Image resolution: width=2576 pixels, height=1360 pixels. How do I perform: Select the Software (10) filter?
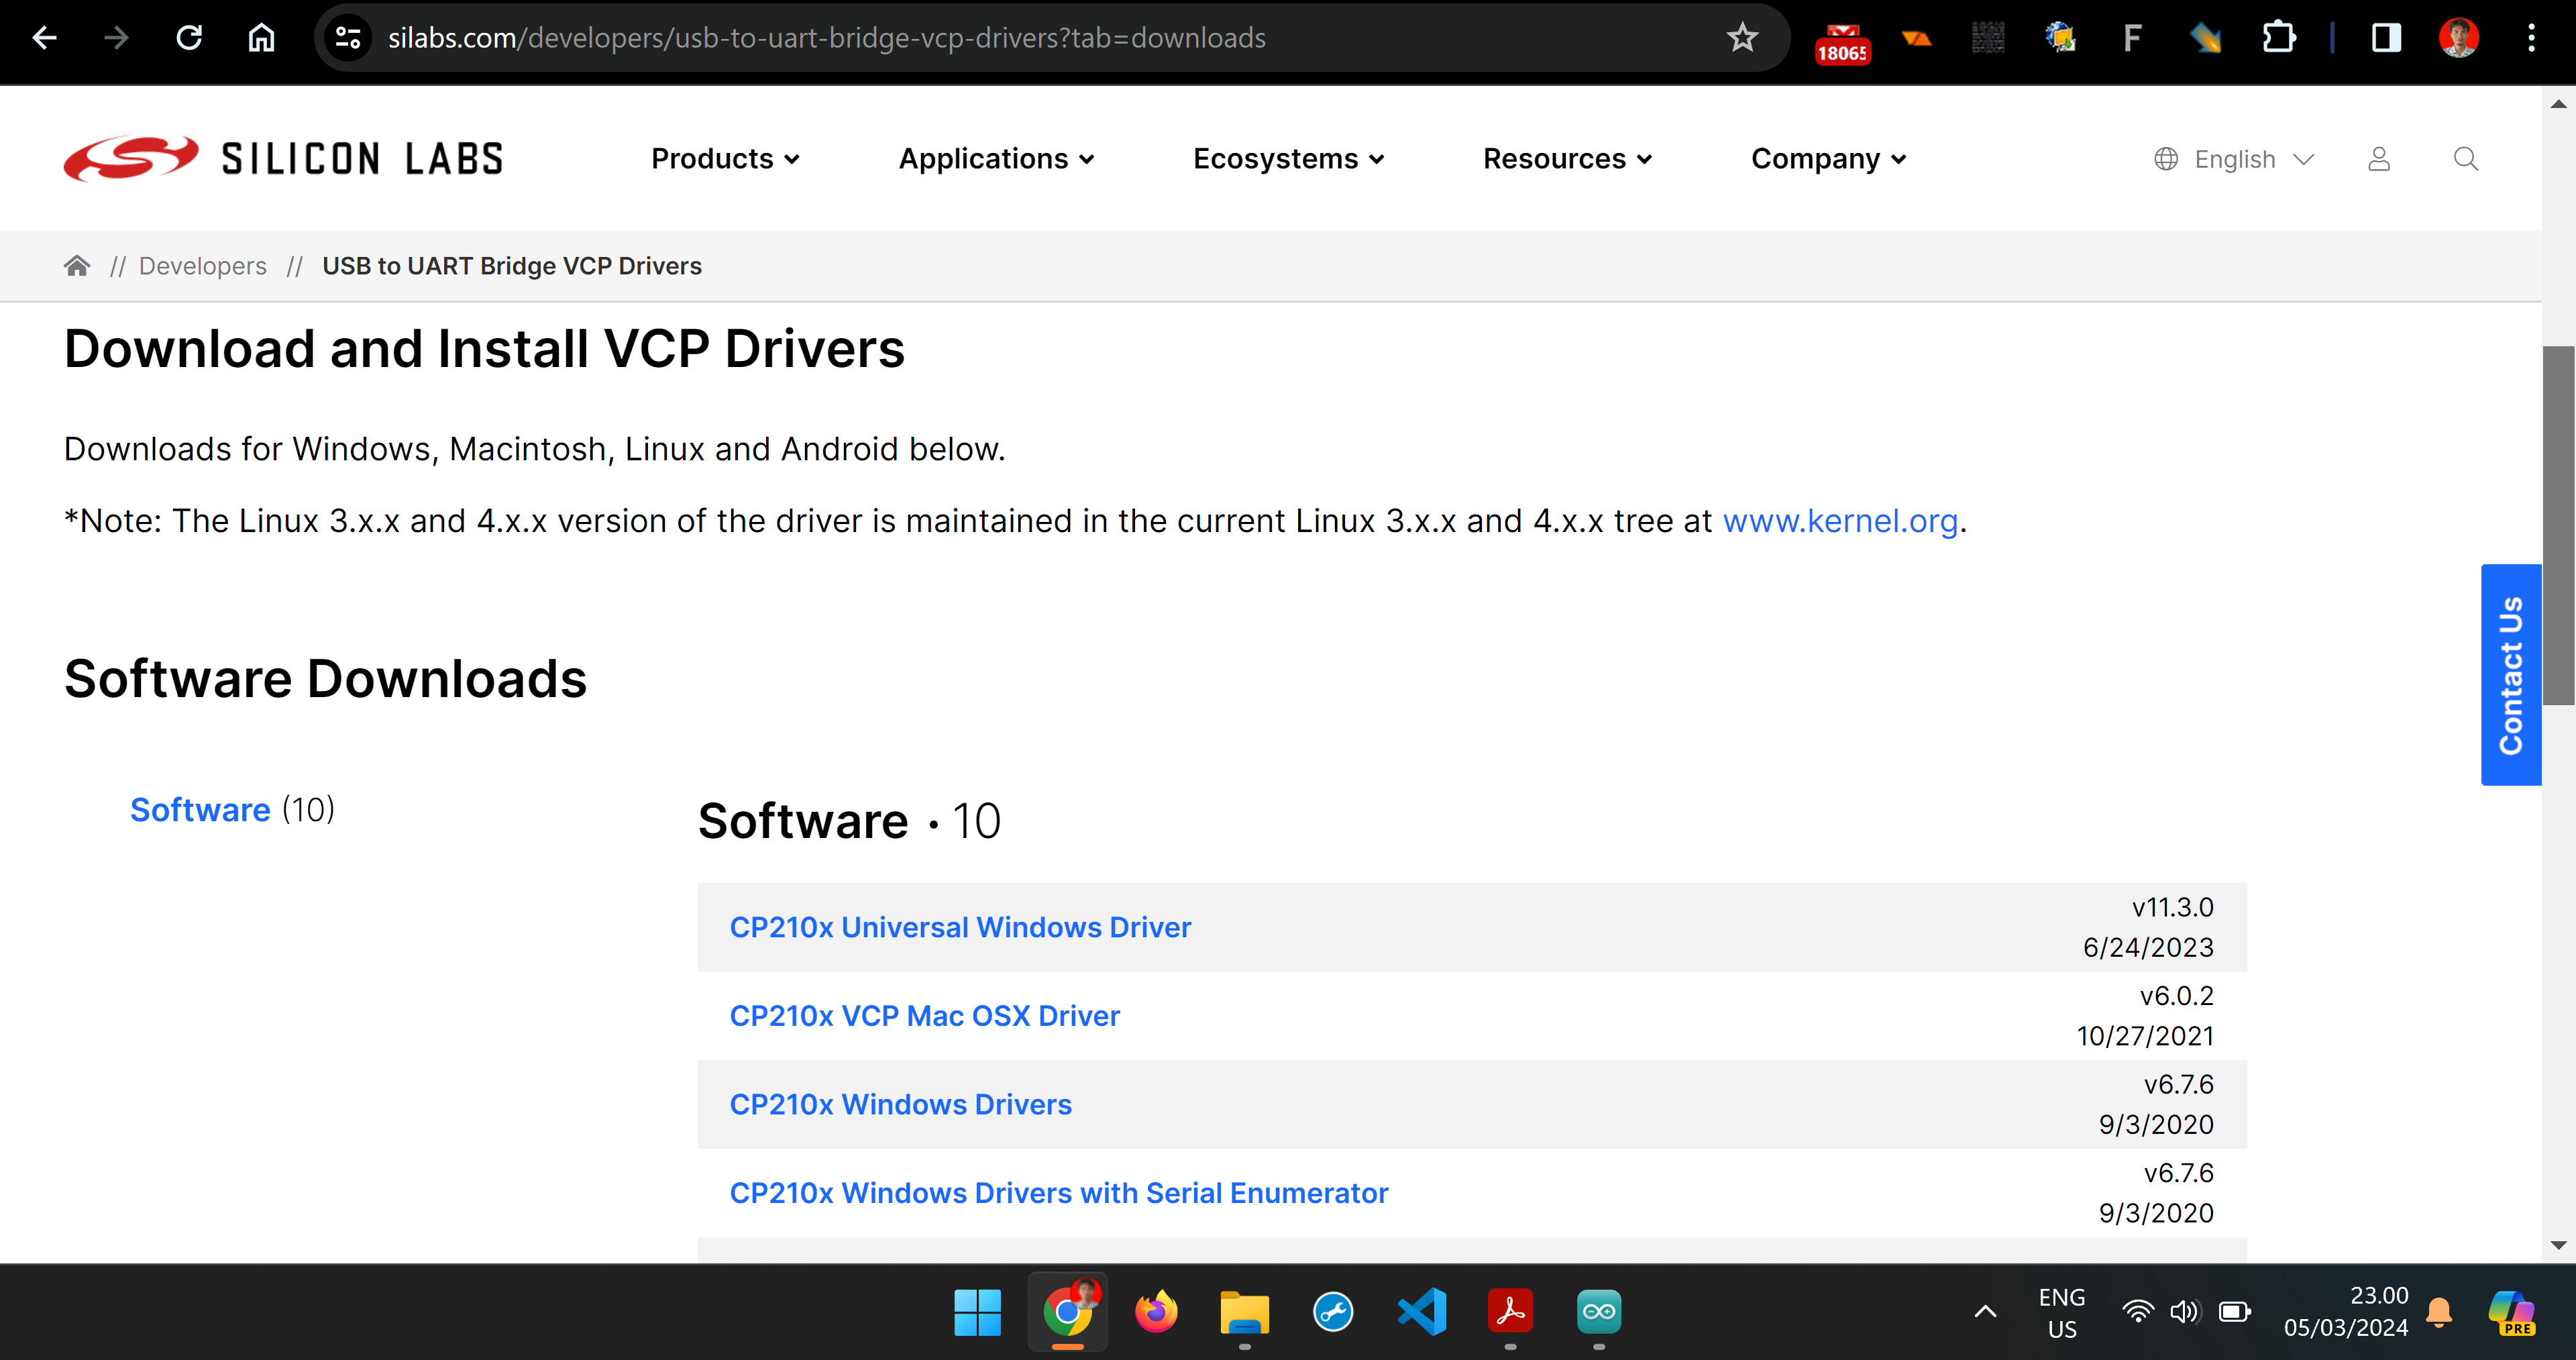(232, 809)
